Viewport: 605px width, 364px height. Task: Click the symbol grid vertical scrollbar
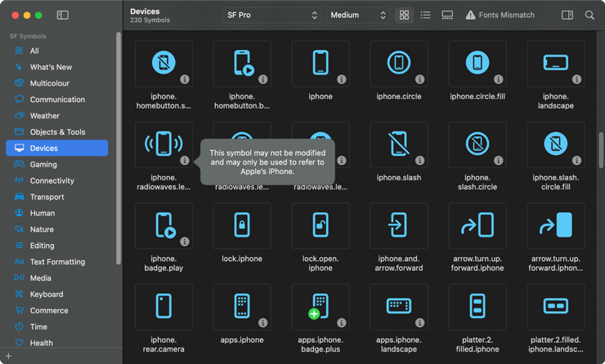click(601, 150)
